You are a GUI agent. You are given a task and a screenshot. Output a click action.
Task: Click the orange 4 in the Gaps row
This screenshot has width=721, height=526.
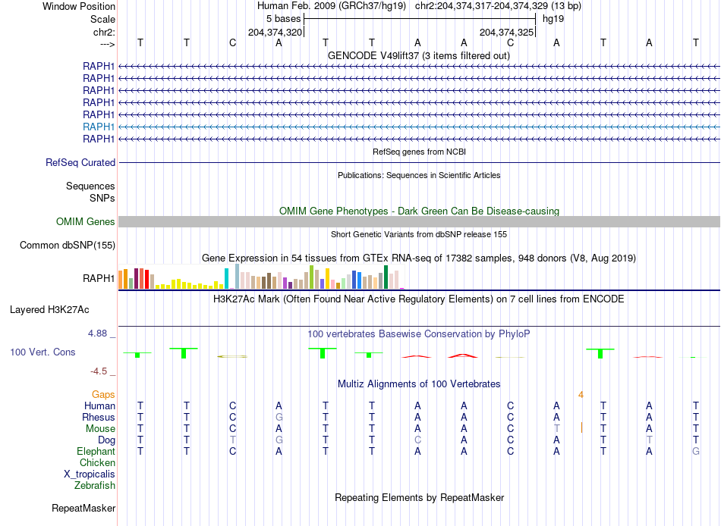[x=581, y=395]
